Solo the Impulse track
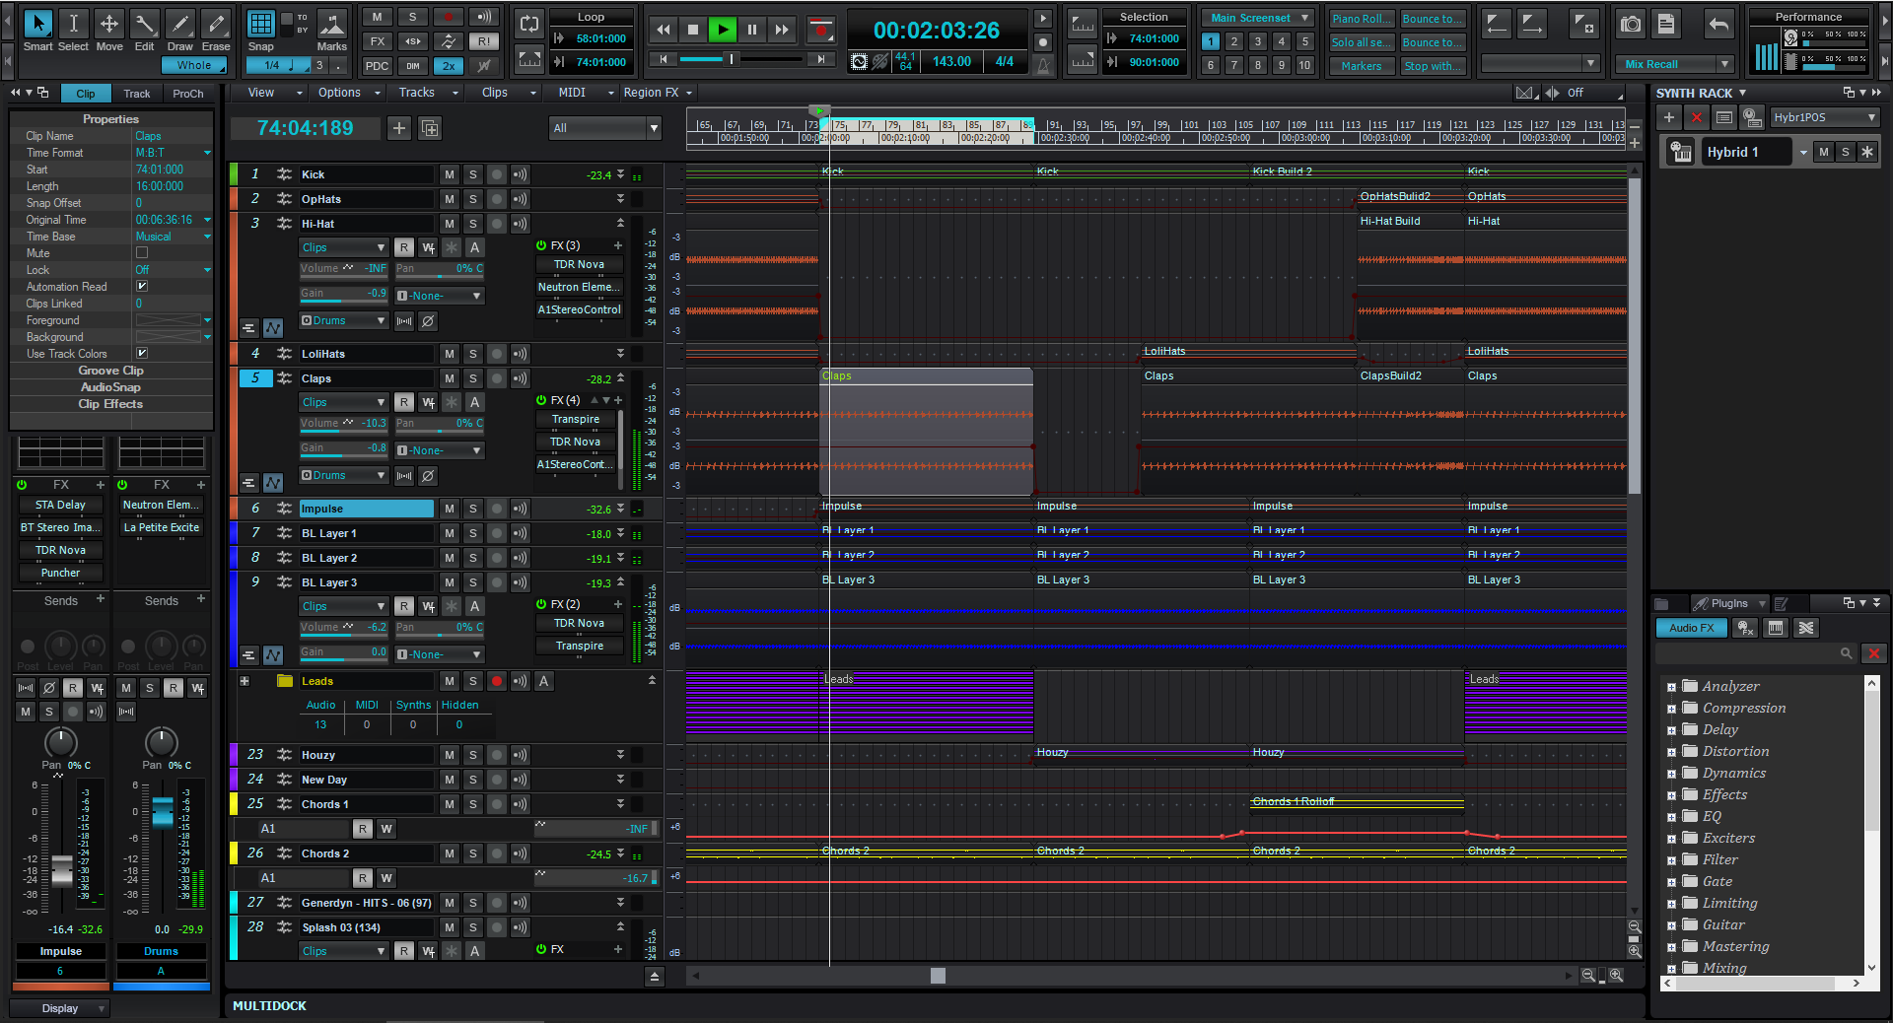Screen dimensions: 1893x1023 [473, 509]
